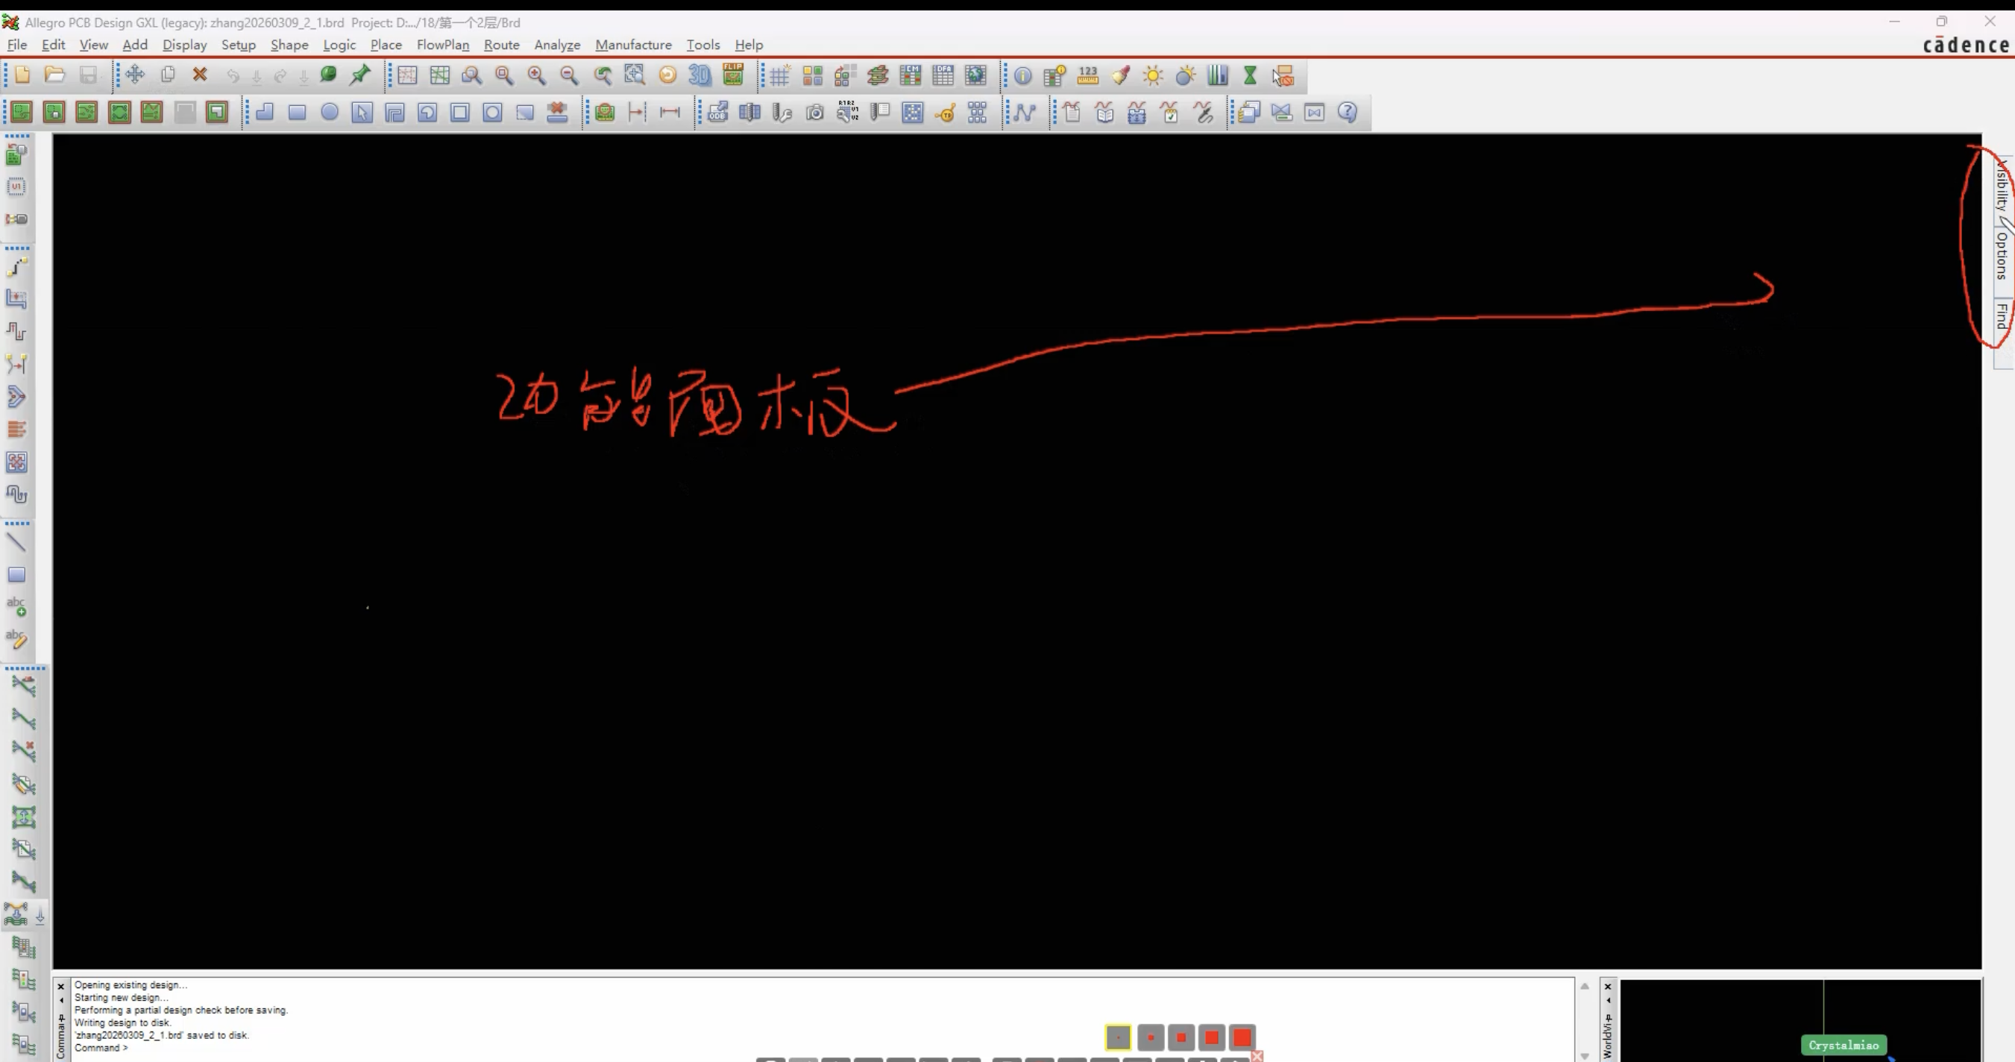The image size is (2015, 1062).
Task: Click the CM constraint manager icon
Action: 911,75
